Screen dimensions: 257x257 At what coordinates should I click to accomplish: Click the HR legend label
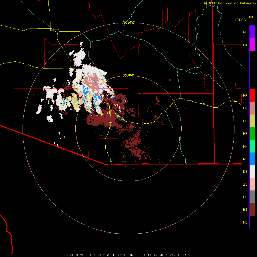coord(245,134)
